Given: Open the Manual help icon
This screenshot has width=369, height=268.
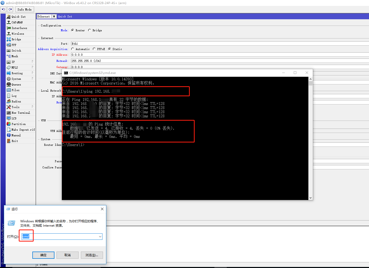Looking at the screenshot, I should [9, 135].
